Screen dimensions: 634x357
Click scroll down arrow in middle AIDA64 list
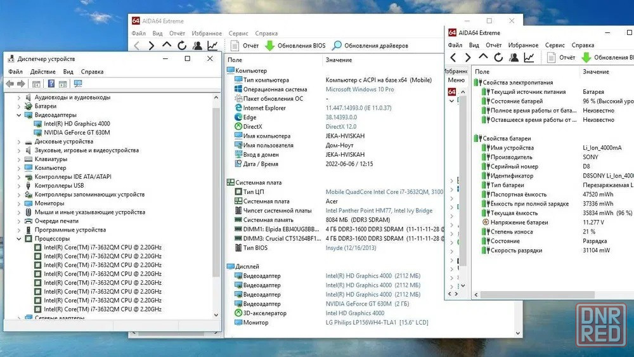coord(518,333)
